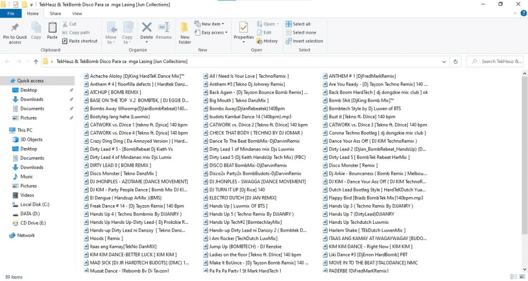Expand the address bar history chevron

(444, 62)
